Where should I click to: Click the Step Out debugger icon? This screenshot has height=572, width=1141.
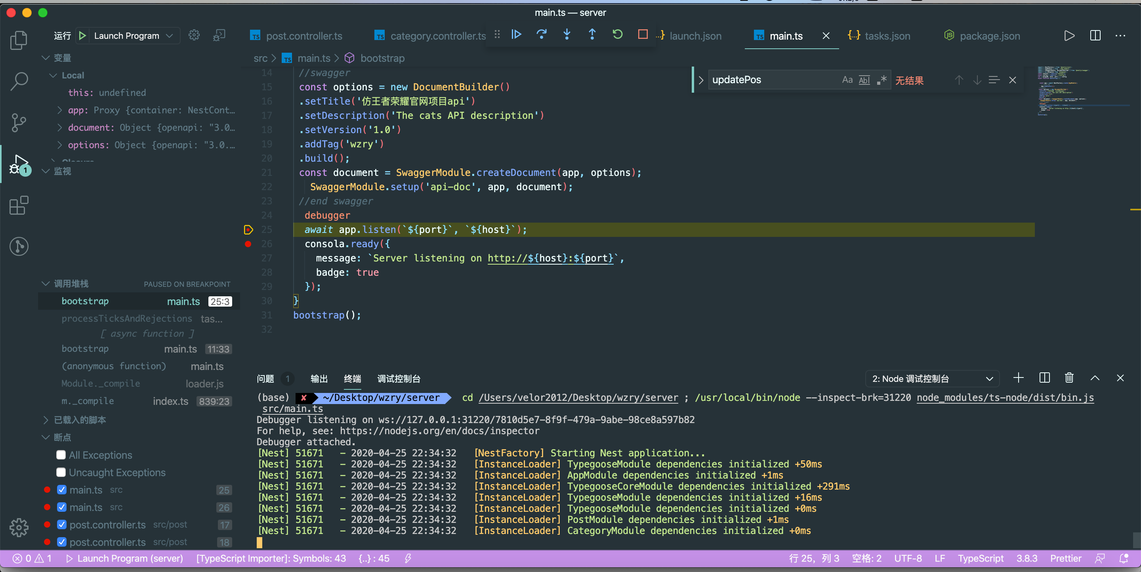click(x=591, y=34)
